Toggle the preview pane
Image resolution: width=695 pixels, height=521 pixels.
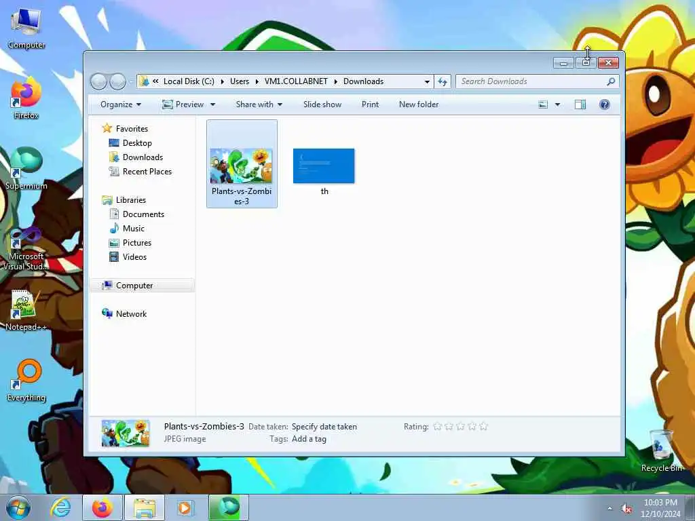580,104
